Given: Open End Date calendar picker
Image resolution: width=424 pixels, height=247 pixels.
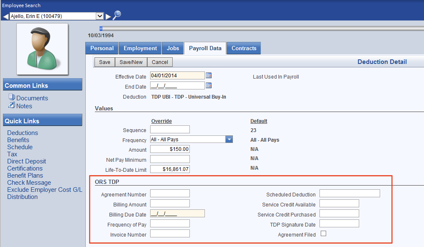Looking at the screenshot, I should pos(209,86).
